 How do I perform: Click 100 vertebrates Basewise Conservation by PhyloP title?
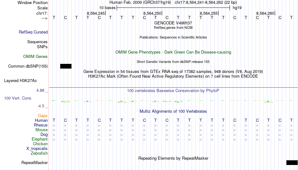[173, 91]
